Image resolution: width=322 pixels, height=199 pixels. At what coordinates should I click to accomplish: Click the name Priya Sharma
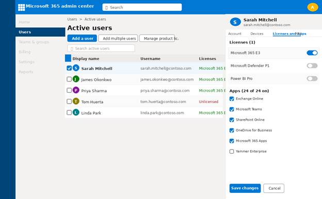[x=94, y=91]
